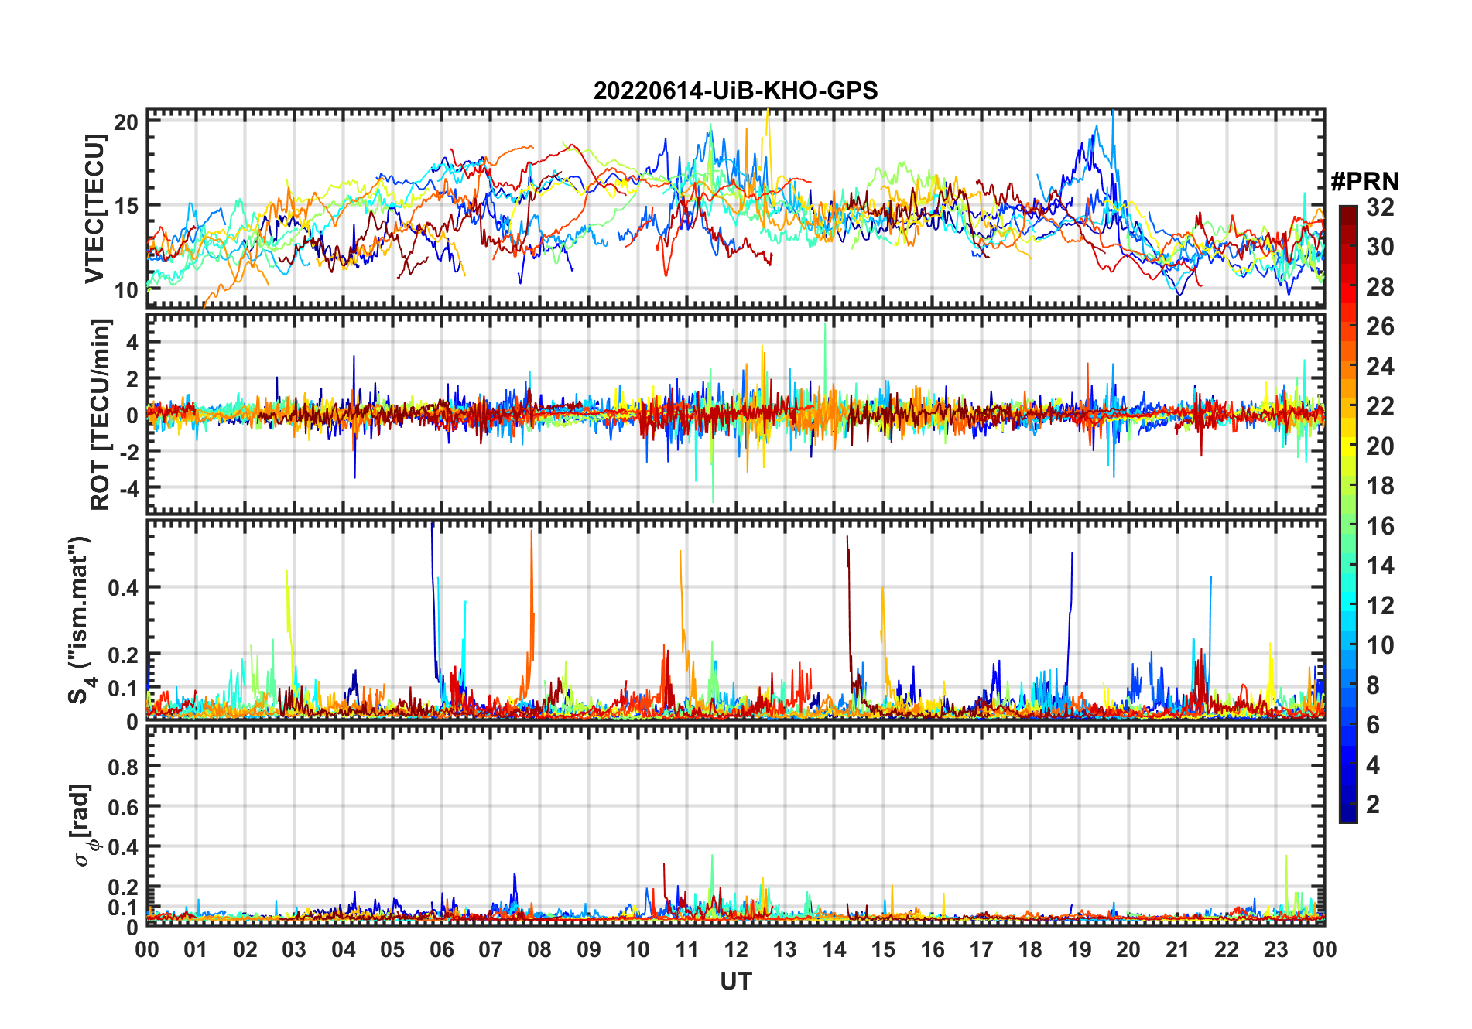Click the 14 label on the PRN colorbar
Screen dimensions: 1472x1029
click(1380, 566)
